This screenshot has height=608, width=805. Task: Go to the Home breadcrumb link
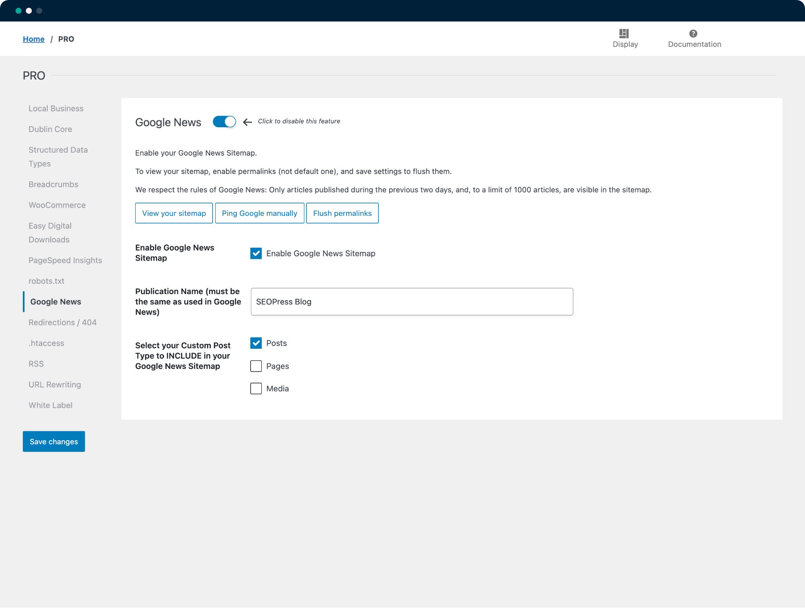34,39
